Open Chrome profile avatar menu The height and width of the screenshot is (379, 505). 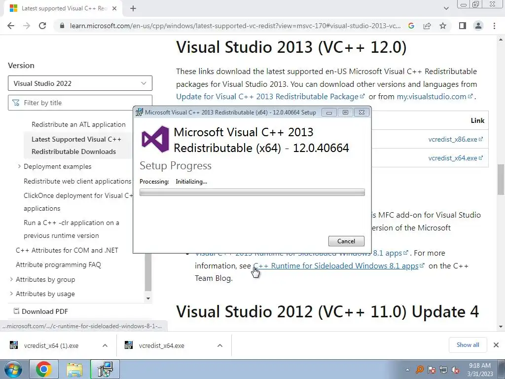(x=478, y=26)
